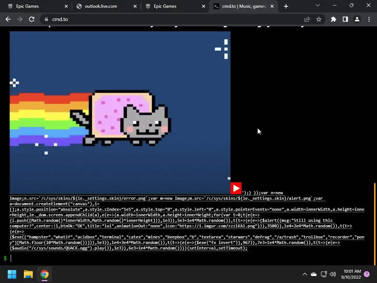The image size is (377, 283).
Task: Open network settings tray icon
Action: (324, 274)
